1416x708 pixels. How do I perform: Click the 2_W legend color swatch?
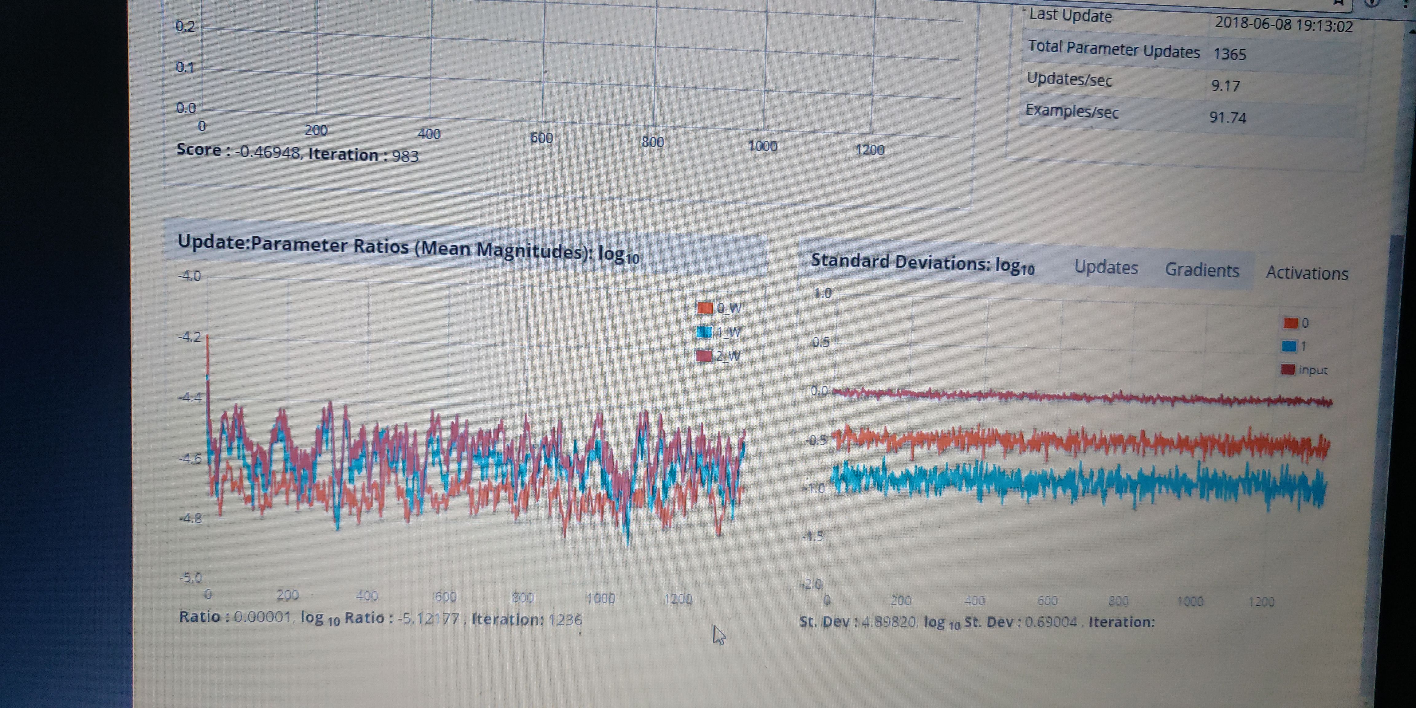click(x=704, y=356)
